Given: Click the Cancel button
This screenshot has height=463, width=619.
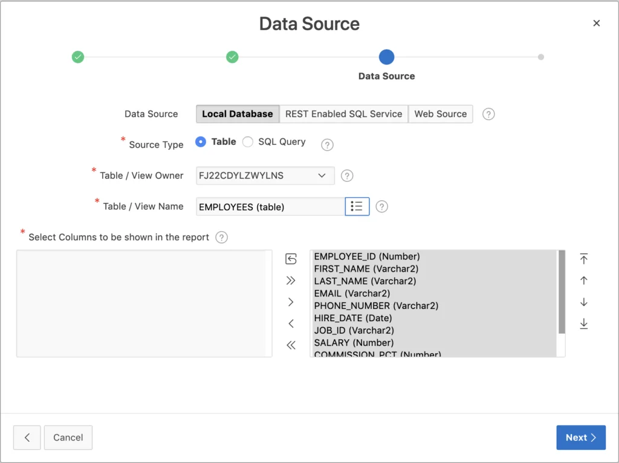Looking at the screenshot, I should 68,438.
